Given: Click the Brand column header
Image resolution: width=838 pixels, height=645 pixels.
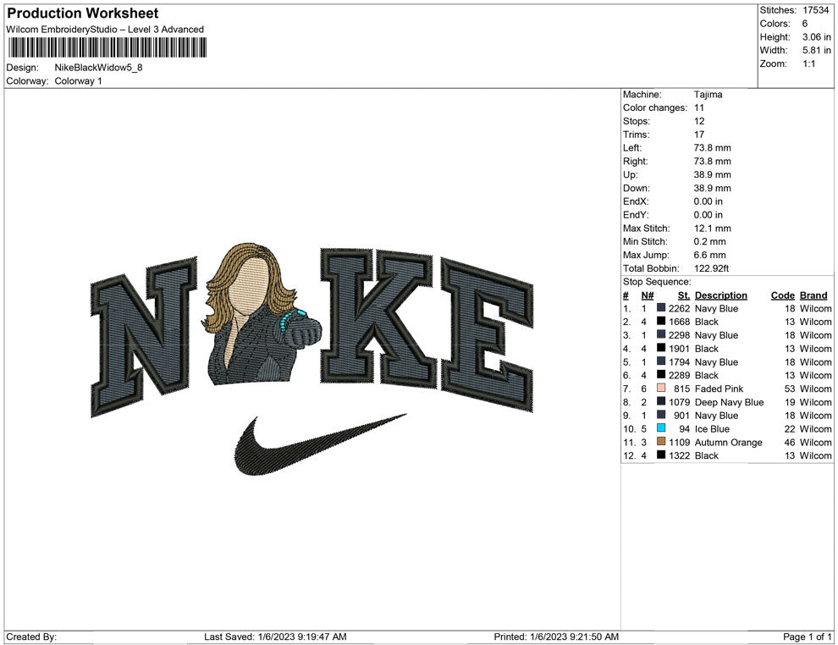Looking at the screenshot, I should point(813,295).
